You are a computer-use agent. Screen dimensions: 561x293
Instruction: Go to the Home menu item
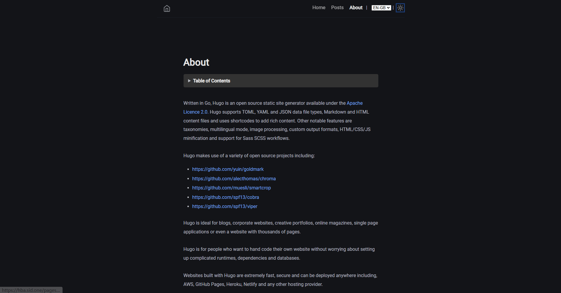(x=319, y=8)
